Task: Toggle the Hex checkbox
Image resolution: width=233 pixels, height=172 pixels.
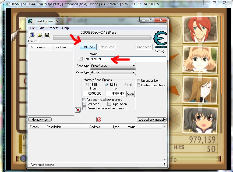Action: tap(81, 59)
